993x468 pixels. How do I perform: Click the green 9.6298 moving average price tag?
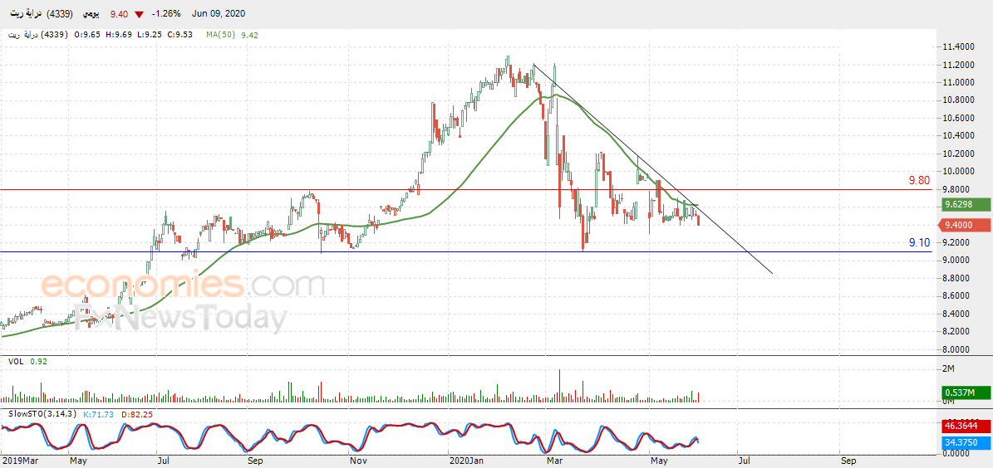(x=964, y=204)
